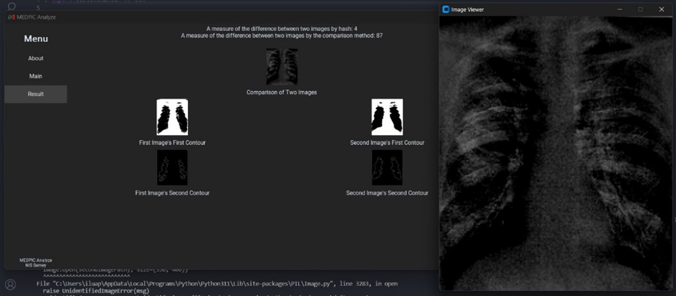The width and height of the screenshot is (676, 296).
Task: Go to Main in the sidebar menu
Action: 35,76
